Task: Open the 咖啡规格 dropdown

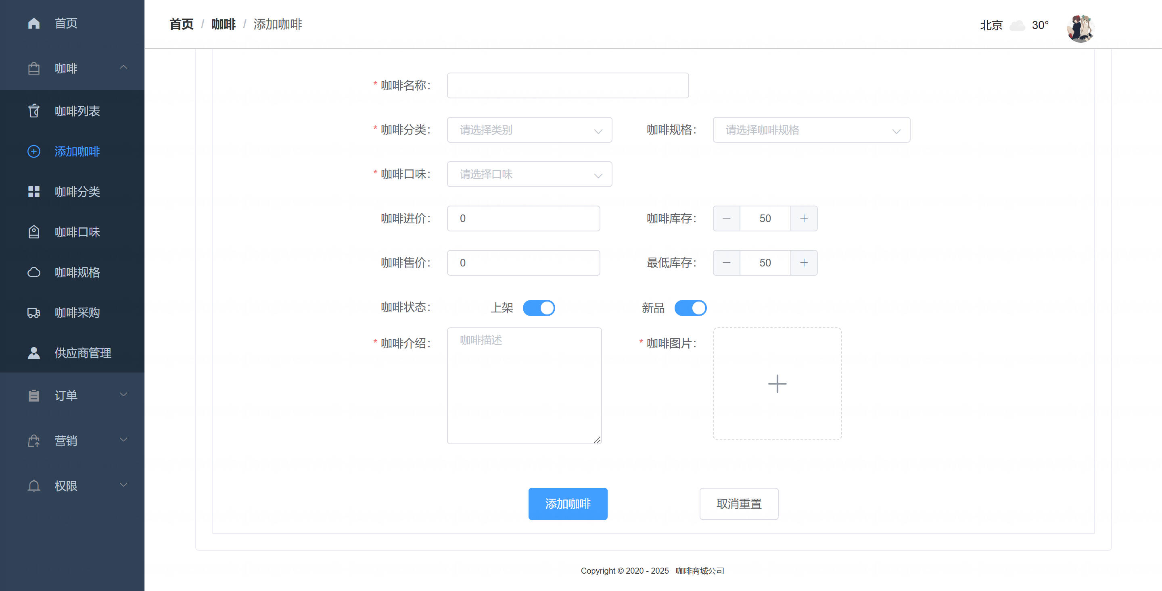Action: pos(811,130)
